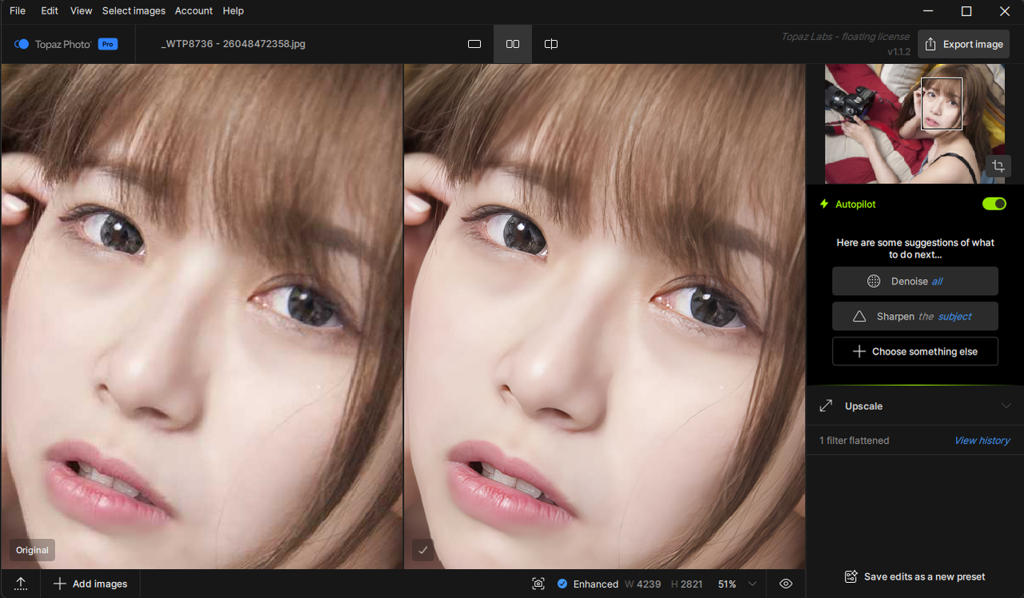Click the blue Enhanced status checkmark
This screenshot has width=1024, height=598.
(x=562, y=584)
